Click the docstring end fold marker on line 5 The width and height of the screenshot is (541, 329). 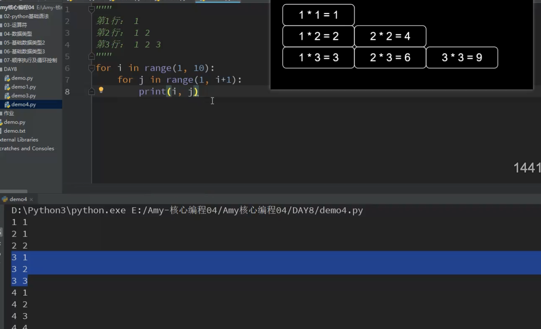tap(92, 56)
